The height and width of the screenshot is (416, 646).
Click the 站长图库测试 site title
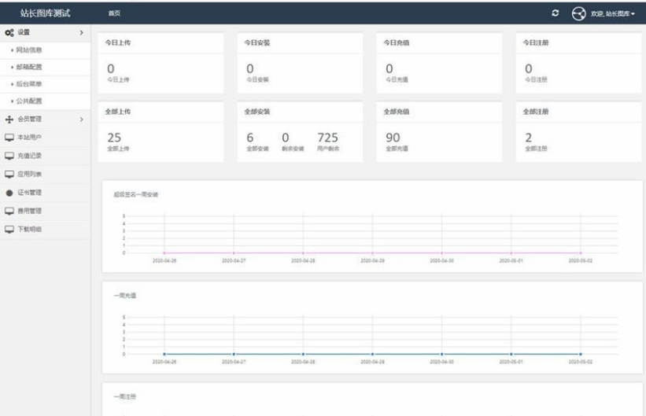tap(46, 13)
